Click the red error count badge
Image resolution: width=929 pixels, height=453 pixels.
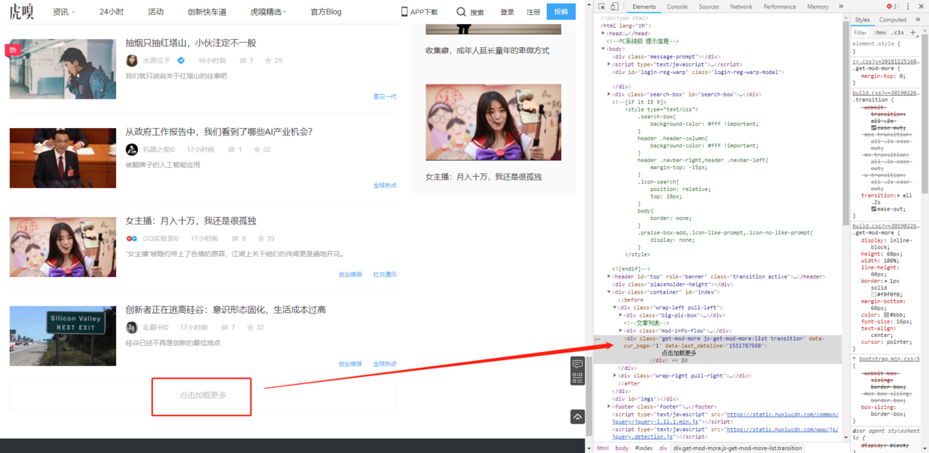pos(892,7)
